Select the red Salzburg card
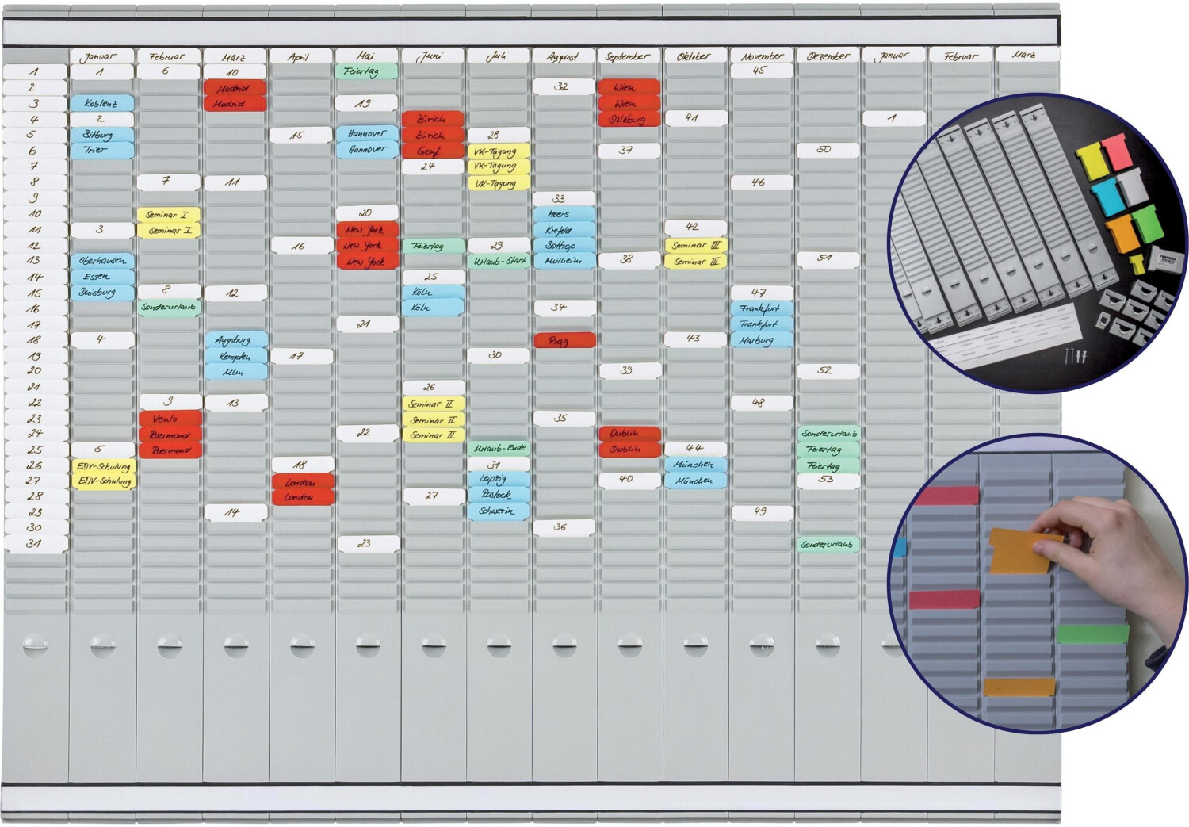The height and width of the screenshot is (827, 1189). point(629,120)
